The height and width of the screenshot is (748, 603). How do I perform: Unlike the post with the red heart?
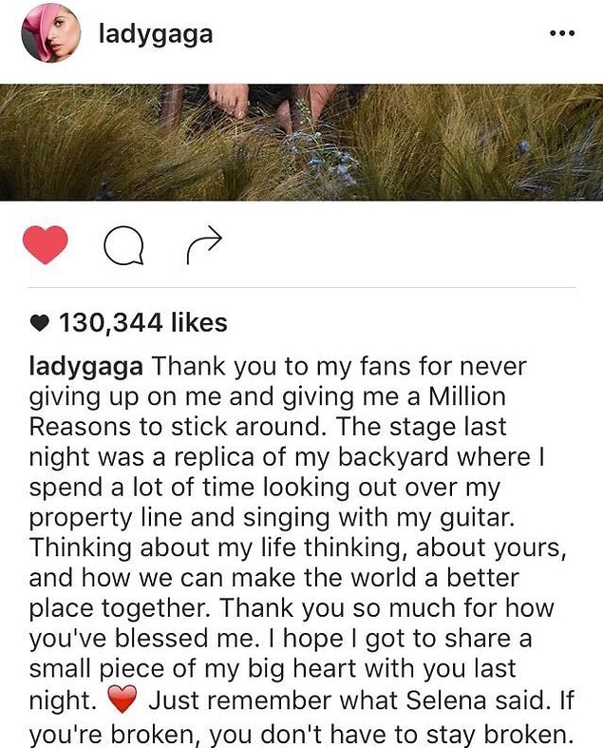pos(46,244)
